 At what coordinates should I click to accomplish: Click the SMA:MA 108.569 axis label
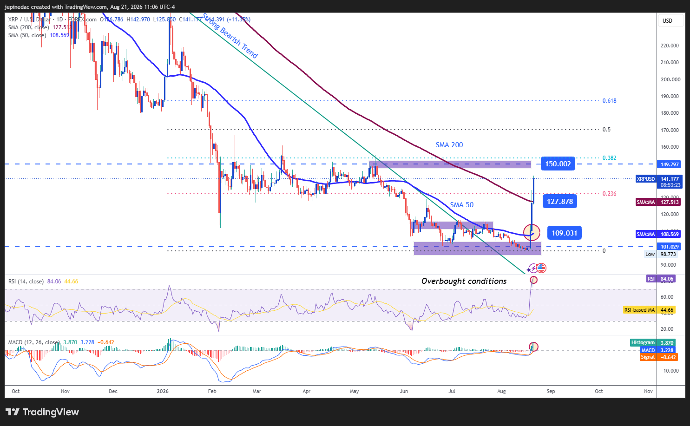coord(657,234)
